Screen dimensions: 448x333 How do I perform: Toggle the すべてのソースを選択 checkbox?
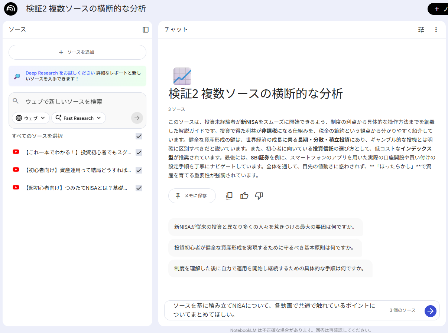tap(139, 136)
